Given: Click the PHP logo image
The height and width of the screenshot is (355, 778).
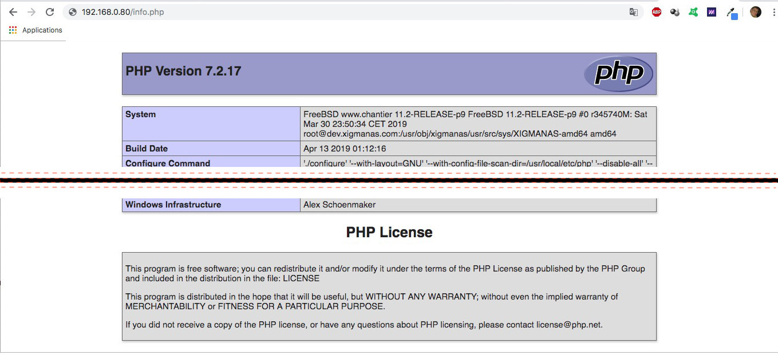Looking at the screenshot, I should click(618, 74).
